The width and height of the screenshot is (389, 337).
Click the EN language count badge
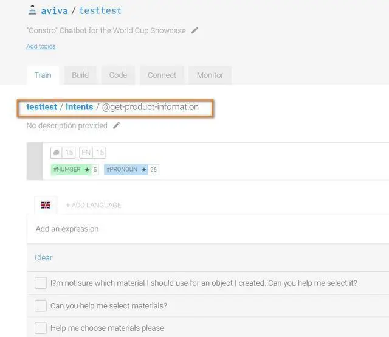click(92, 152)
